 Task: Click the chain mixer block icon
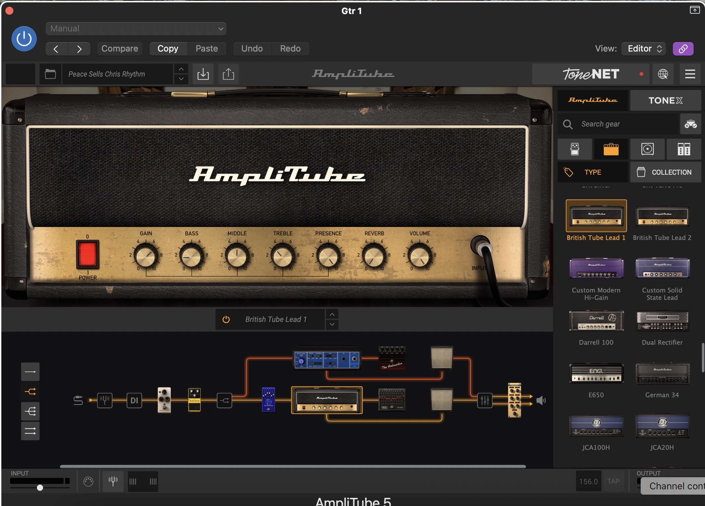[485, 400]
